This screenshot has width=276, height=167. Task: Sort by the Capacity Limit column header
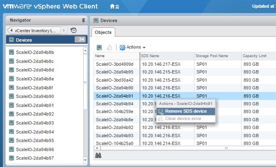[x=255, y=56]
